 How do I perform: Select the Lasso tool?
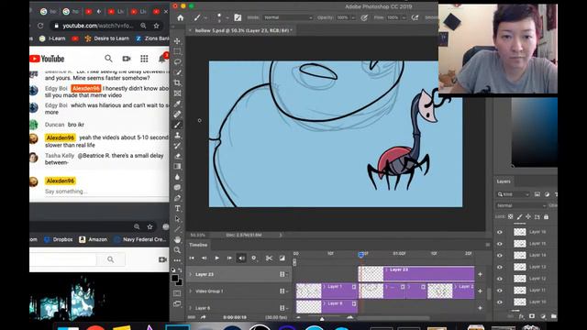[x=177, y=61]
